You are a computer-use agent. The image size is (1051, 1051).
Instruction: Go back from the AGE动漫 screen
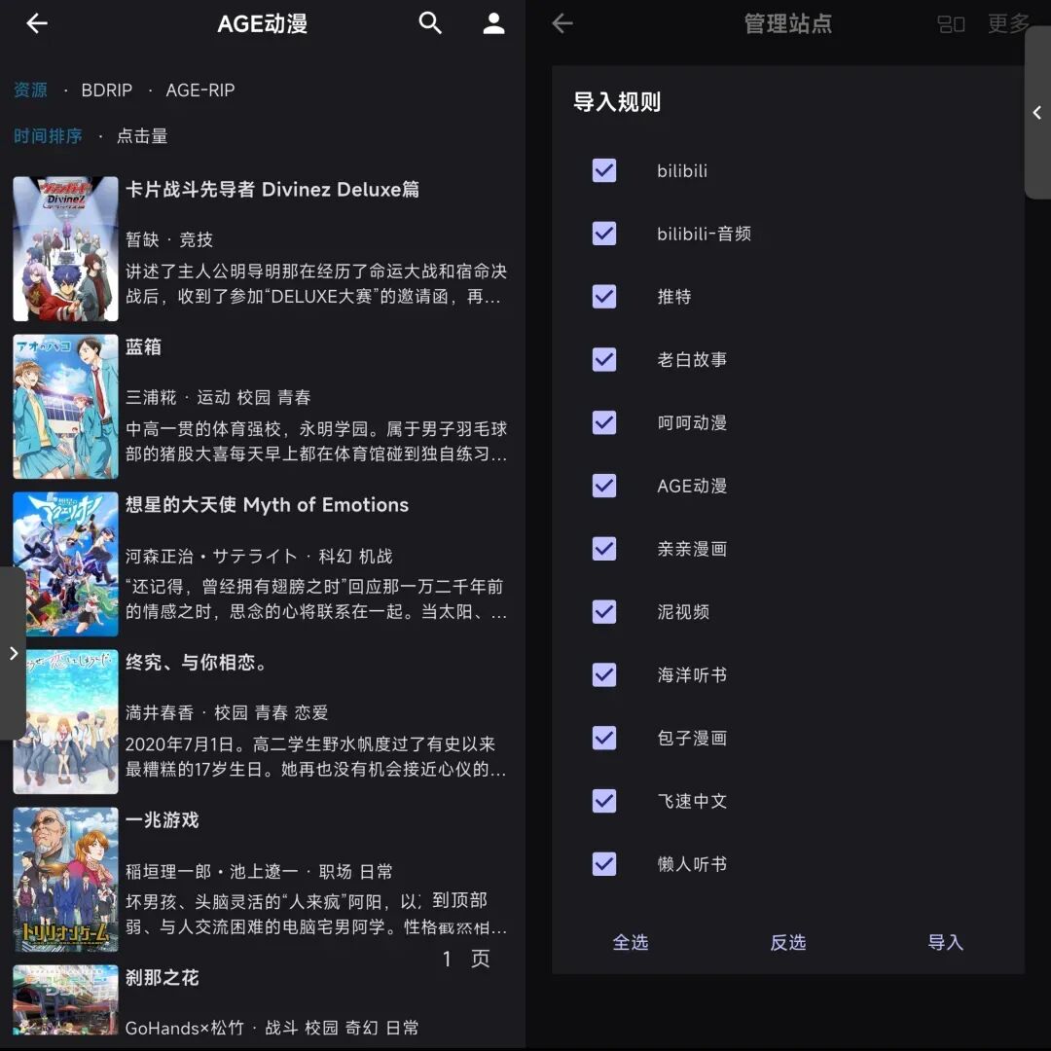click(x=37, y=23)
